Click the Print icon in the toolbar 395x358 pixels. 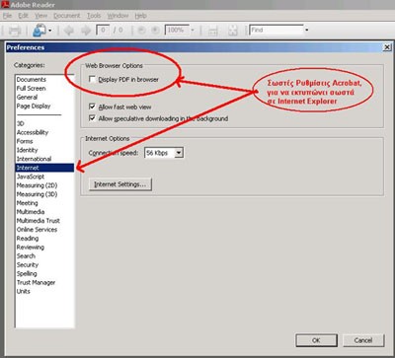coord(15,31)
